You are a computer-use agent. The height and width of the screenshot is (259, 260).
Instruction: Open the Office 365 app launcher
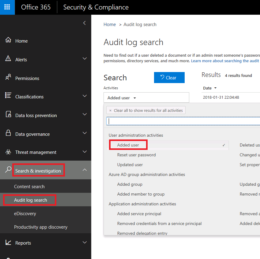tap(7, 7)
